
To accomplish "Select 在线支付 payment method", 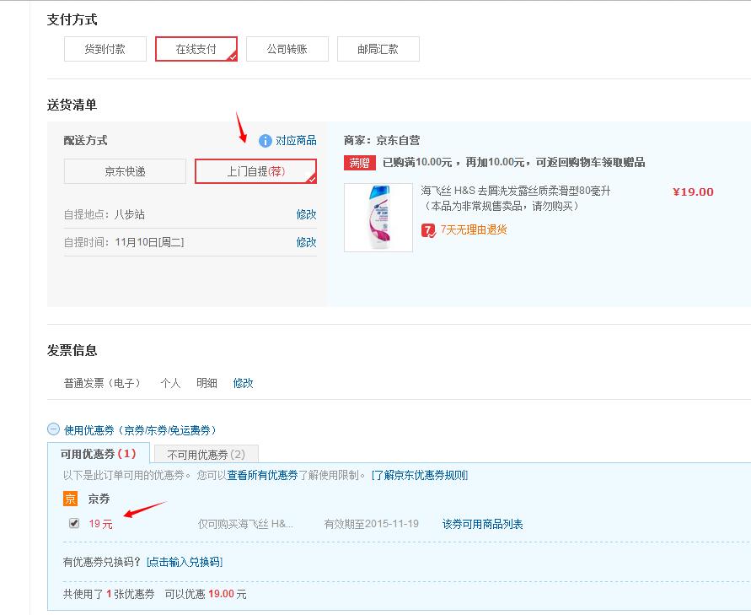I will [196, 49].
